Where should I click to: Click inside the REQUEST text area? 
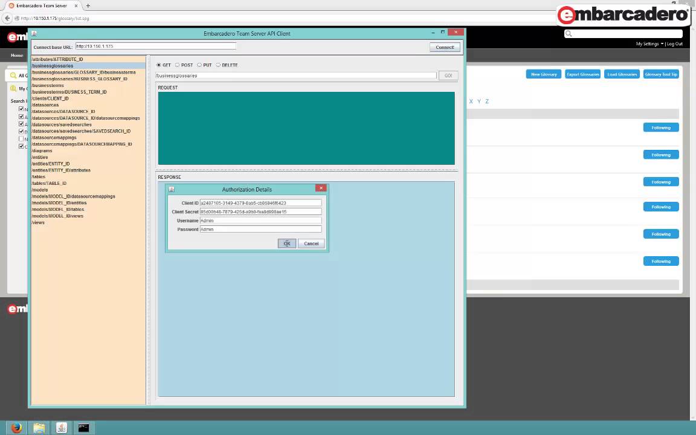[306, 128]
